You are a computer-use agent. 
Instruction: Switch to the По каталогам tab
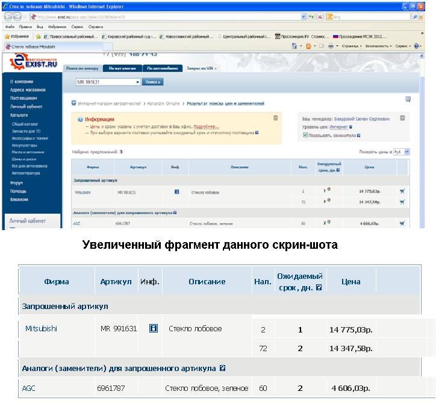point(122,68)
